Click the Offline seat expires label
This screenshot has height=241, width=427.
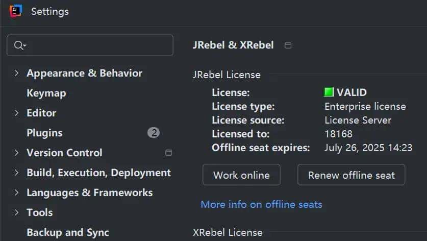[x=261, y=148]
